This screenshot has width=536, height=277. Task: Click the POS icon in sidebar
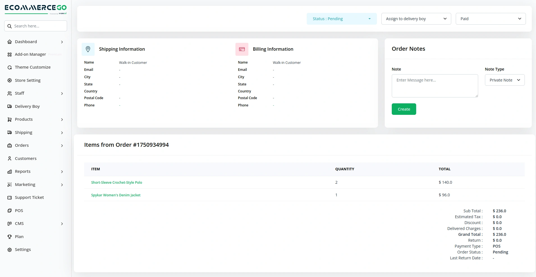(10, 211)
